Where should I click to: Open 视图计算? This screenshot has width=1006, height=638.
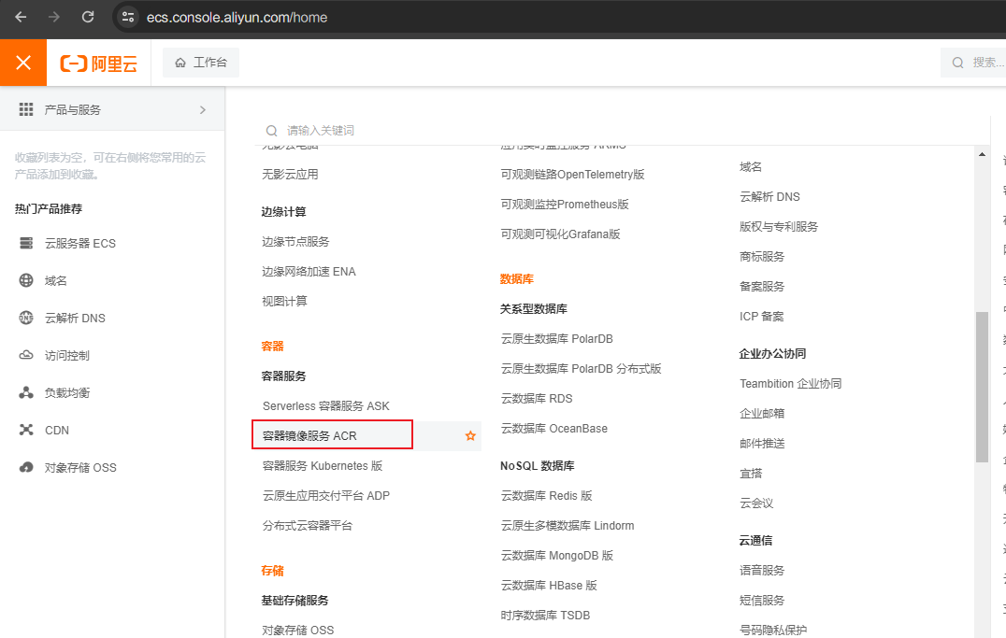[284, 302]
